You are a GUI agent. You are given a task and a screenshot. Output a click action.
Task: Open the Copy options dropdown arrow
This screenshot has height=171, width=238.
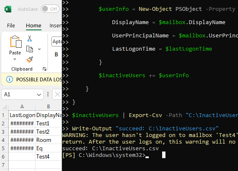tap(39, 49)
